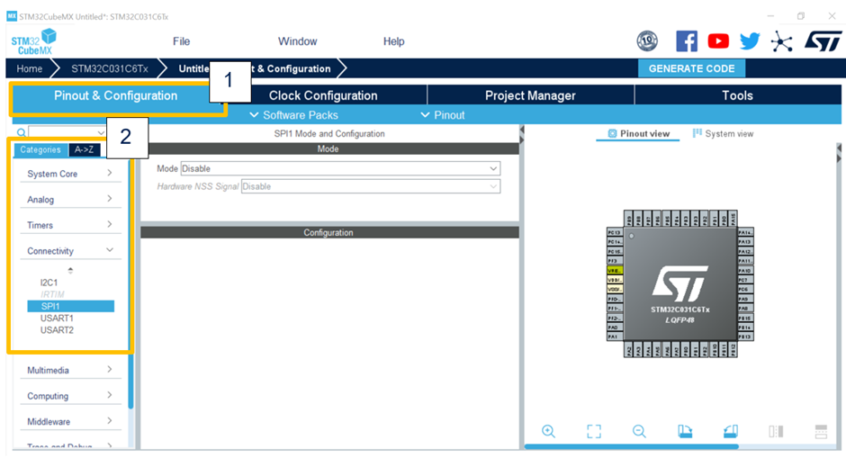The height and width of the screenshot is (458, 846).
Task: Open the search field dropdown arrow
Action: point(101,132)
